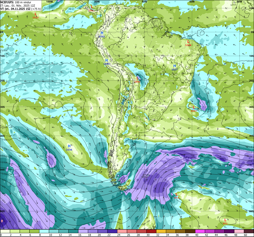Pick the pale pink 24–26 legend swatch
The width and height of the screenshot is (254, 237).
(122, 231)
